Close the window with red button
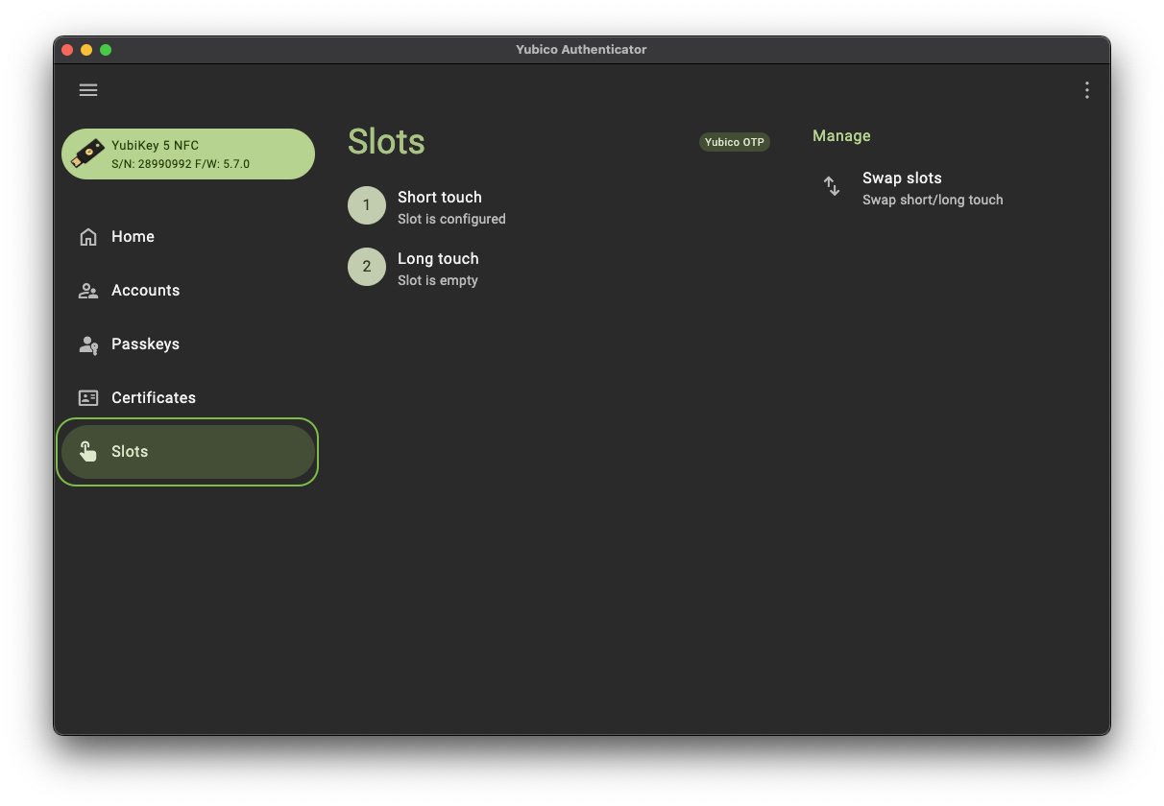 pos(67,50)
